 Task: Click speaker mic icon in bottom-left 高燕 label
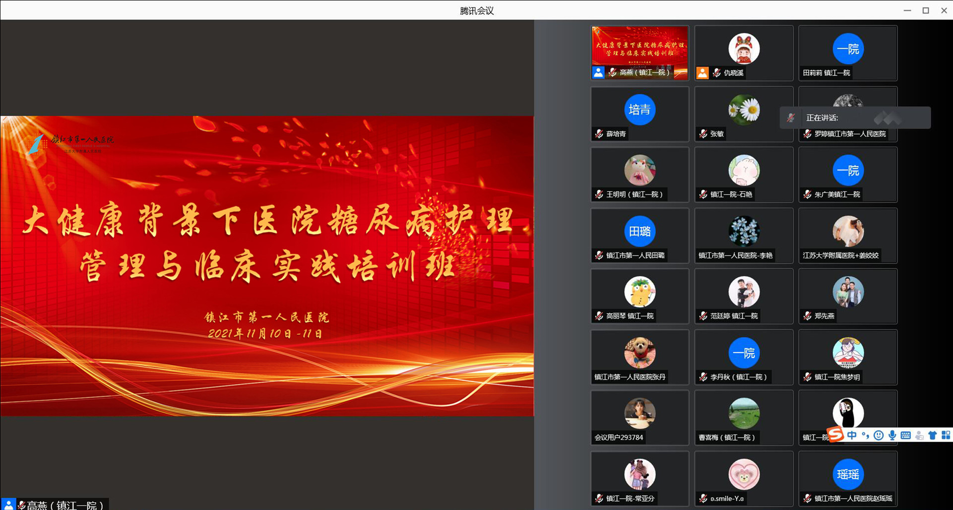[22, 505]
